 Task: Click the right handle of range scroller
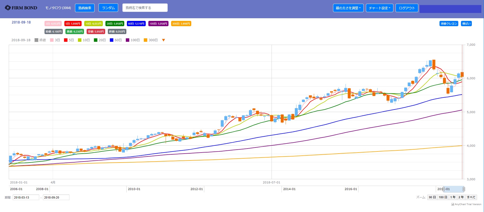pos(464,189)
